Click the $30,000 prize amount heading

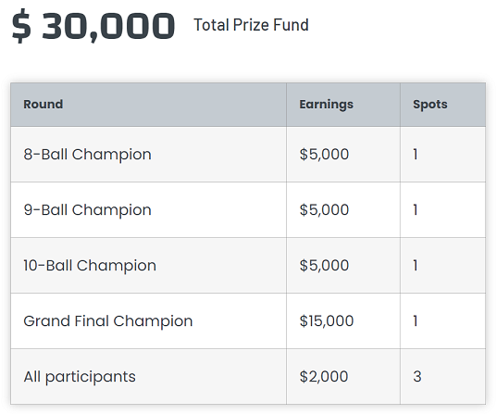[93, 26]
